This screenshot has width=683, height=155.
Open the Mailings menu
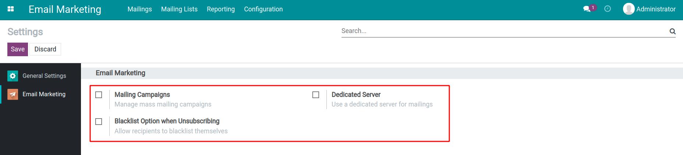tap(139, 9)
